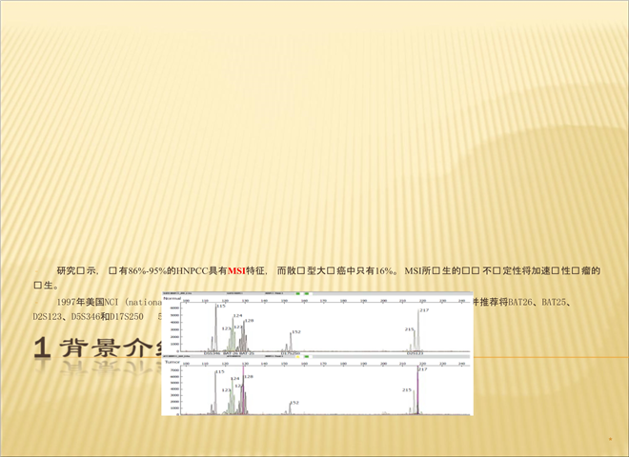This screenshot has width=629, height=457.
Task: Click peak label 215 in Normal chart
Action: click(409, 328)
